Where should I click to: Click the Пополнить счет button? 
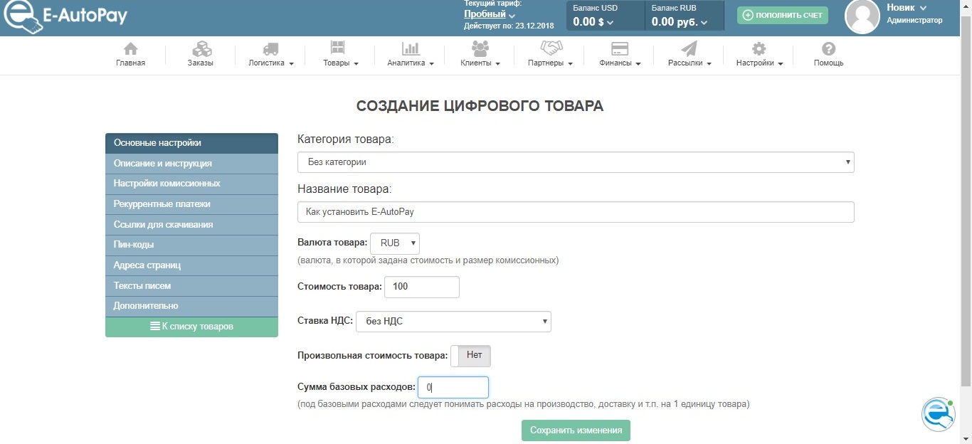(782, 15)
